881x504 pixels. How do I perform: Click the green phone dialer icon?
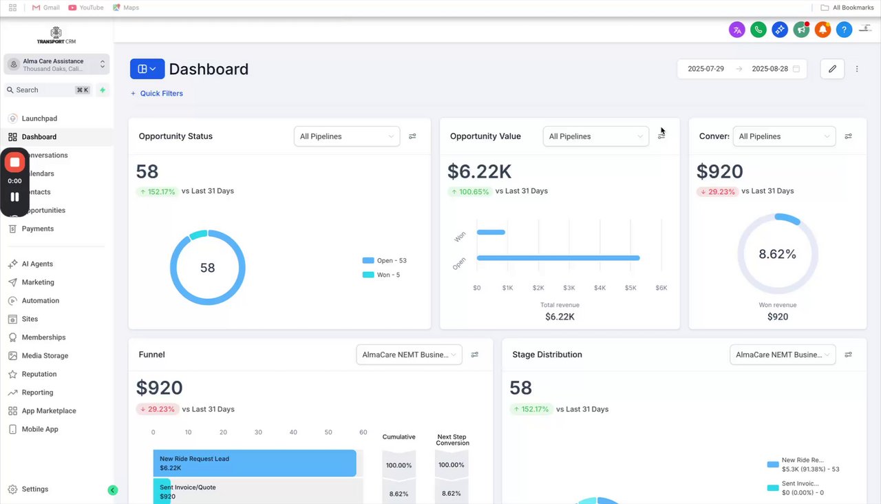click(x=758, y=30)
